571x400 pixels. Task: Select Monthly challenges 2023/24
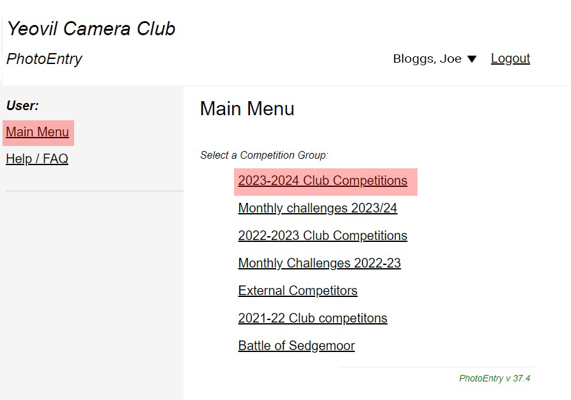click(317, 209)
